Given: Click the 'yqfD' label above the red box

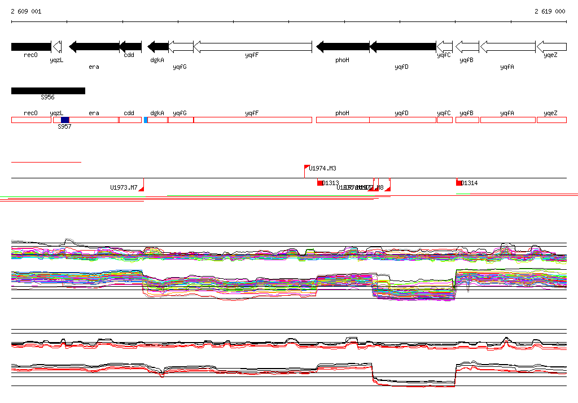Looking at the screenshot, I should point(401,113).
